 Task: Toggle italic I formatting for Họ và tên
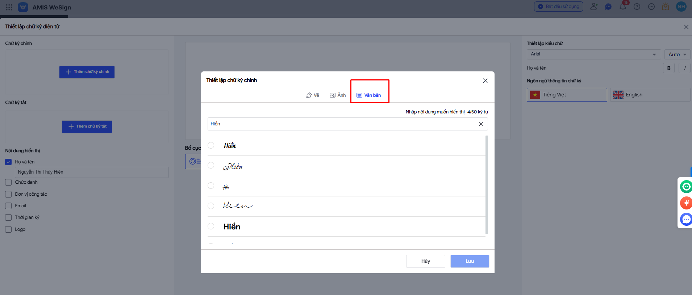coord(685,68)
